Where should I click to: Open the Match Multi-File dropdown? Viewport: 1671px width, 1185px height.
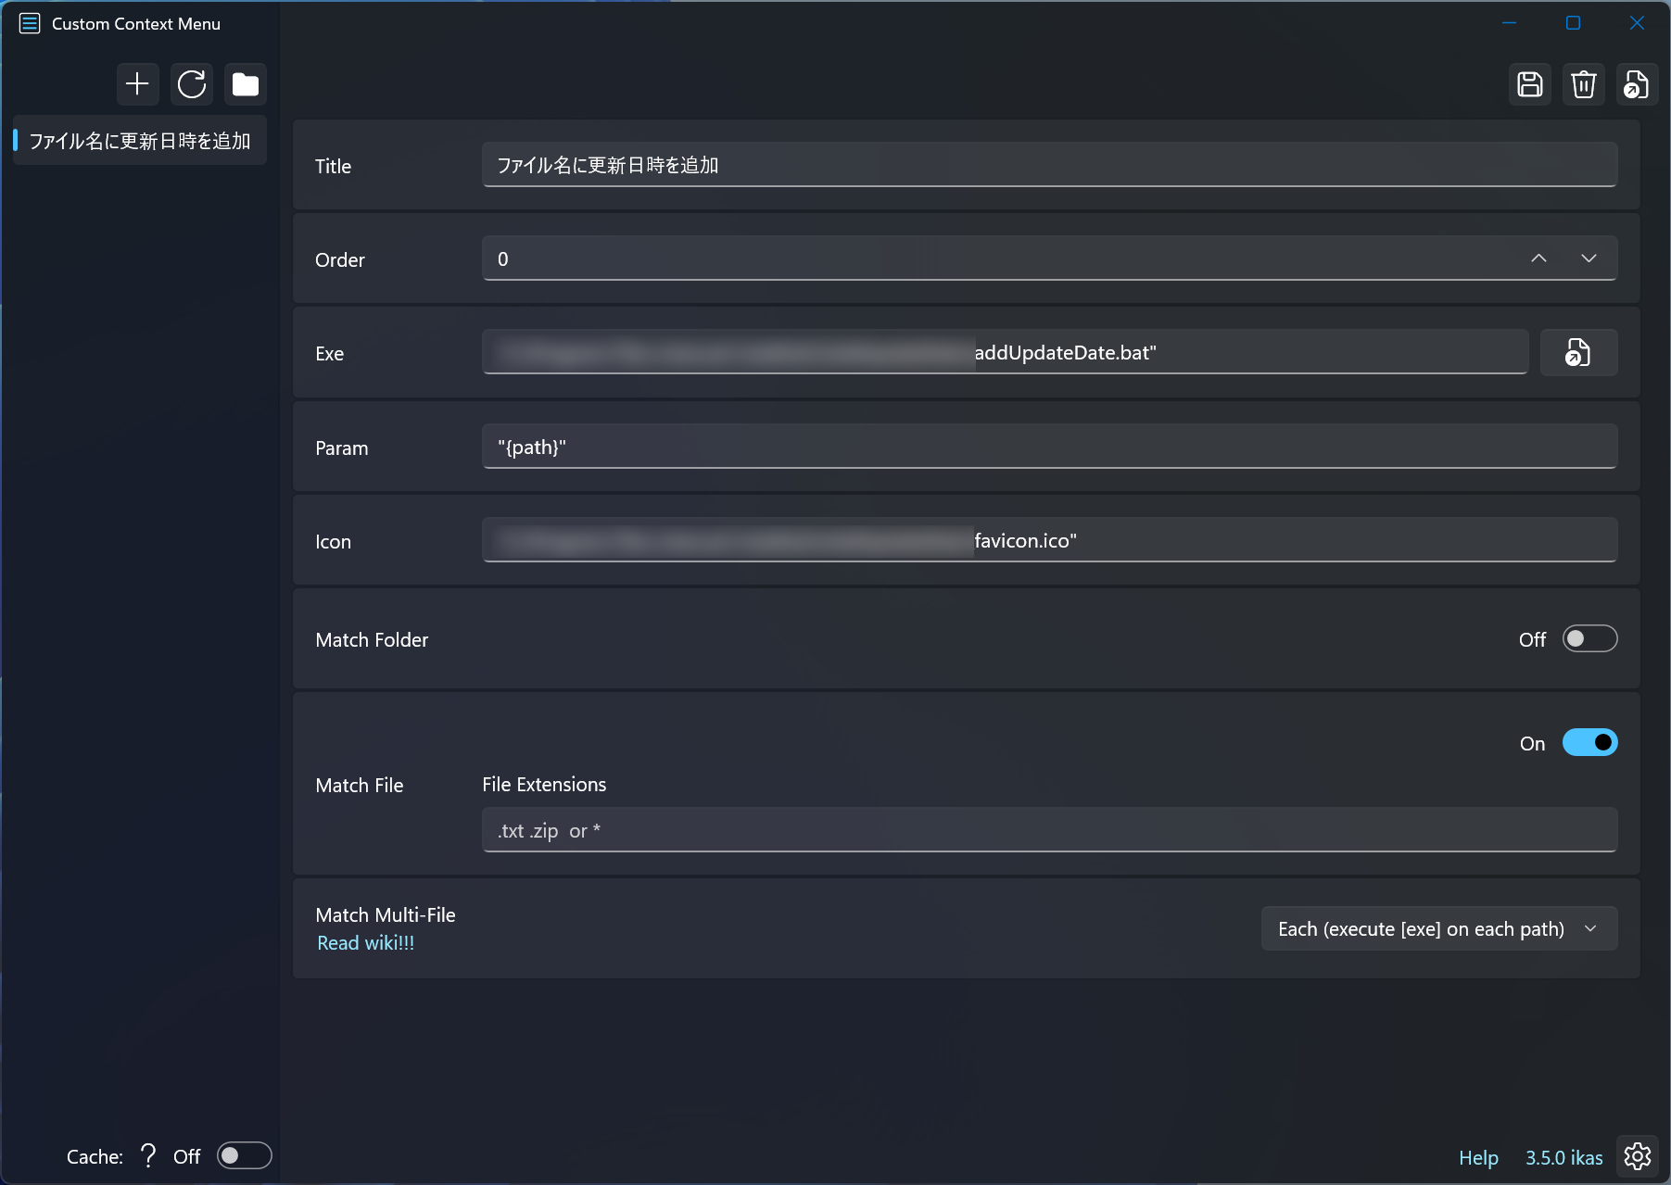(x=1437, y=928)
